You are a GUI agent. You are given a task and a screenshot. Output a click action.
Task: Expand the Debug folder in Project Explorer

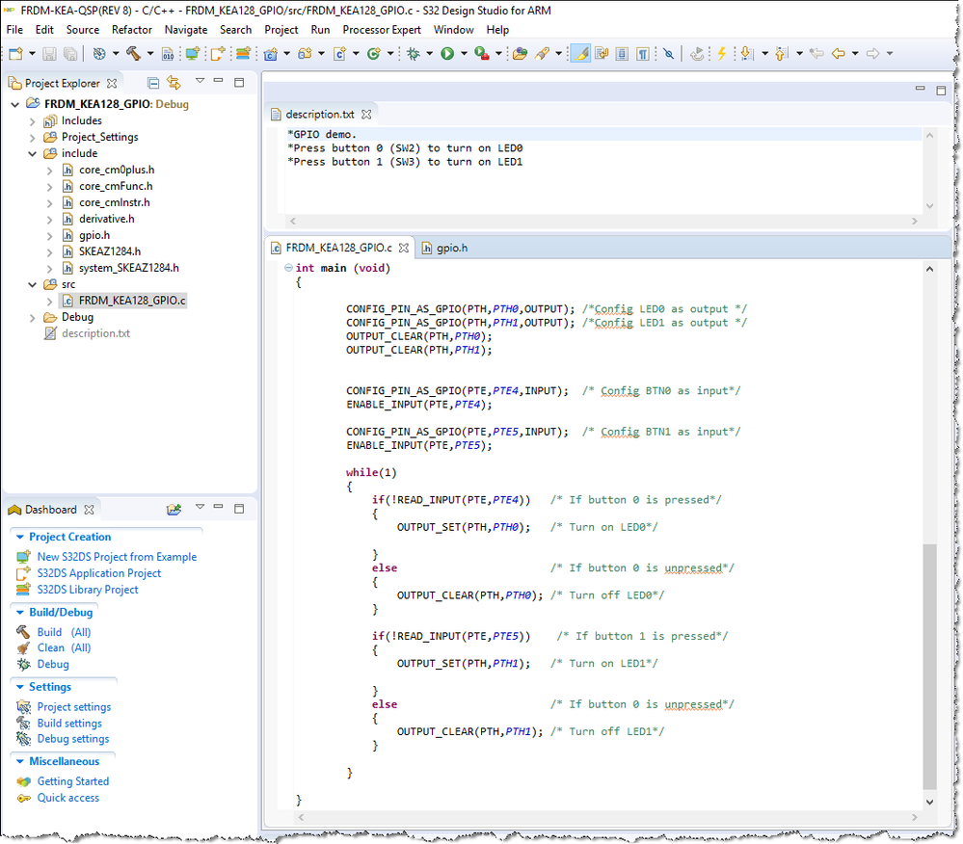[32, 317]
